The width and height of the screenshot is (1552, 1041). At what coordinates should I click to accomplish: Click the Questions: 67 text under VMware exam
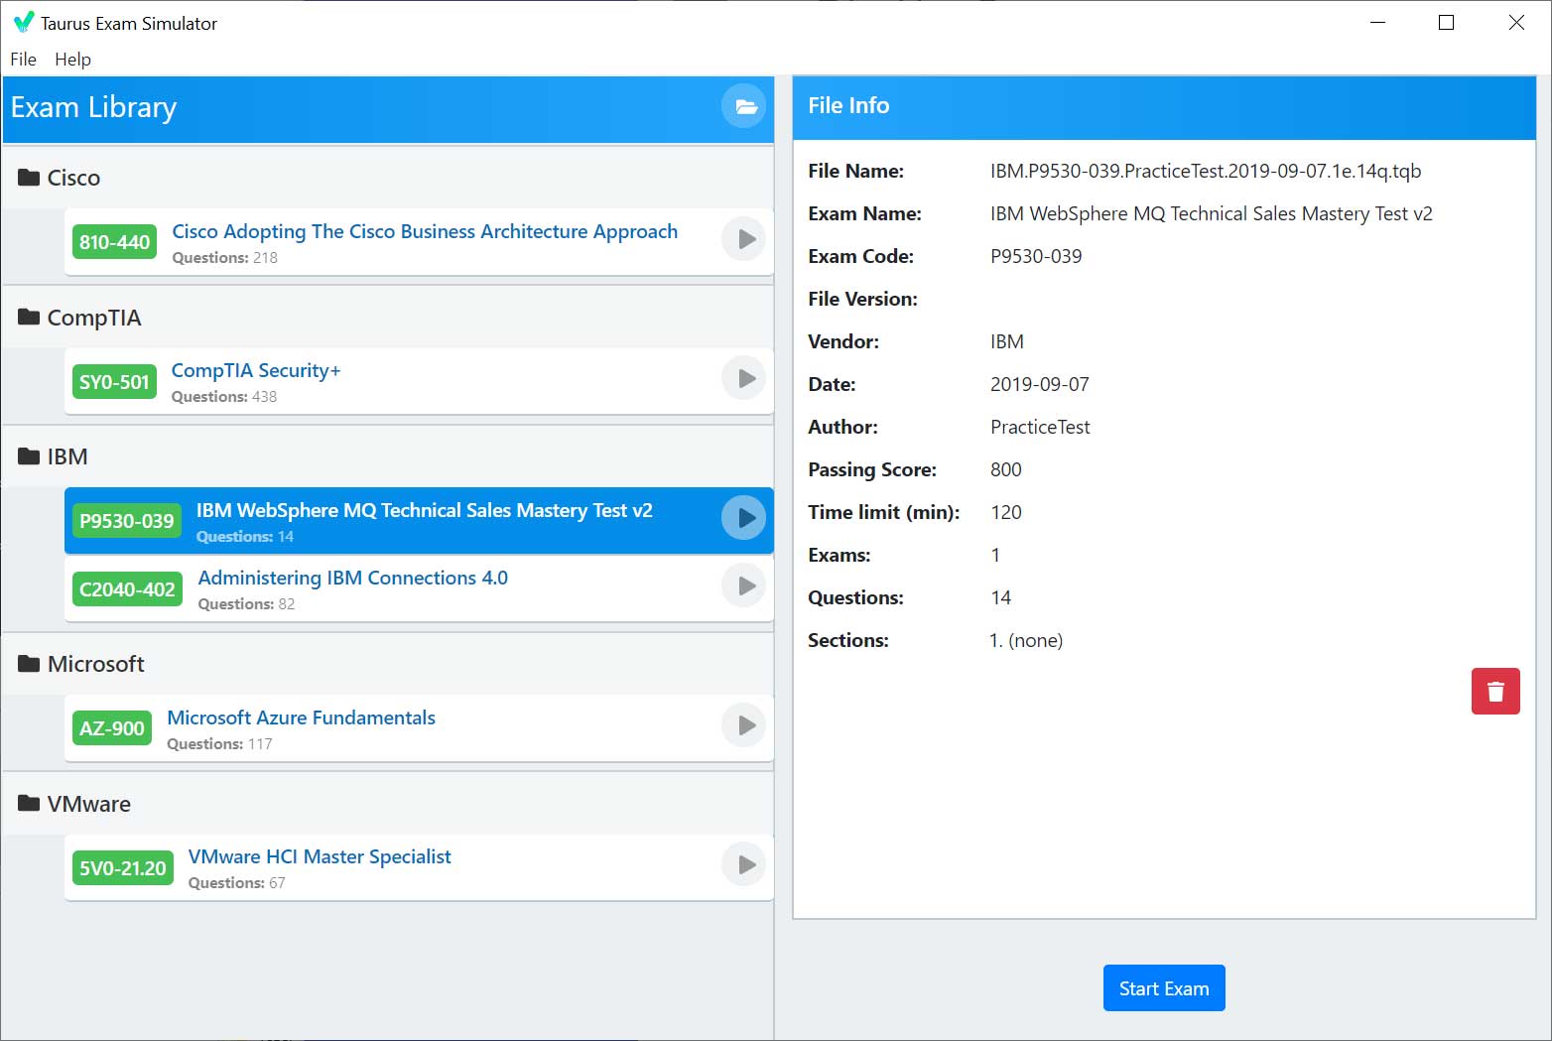pos(236,882)
